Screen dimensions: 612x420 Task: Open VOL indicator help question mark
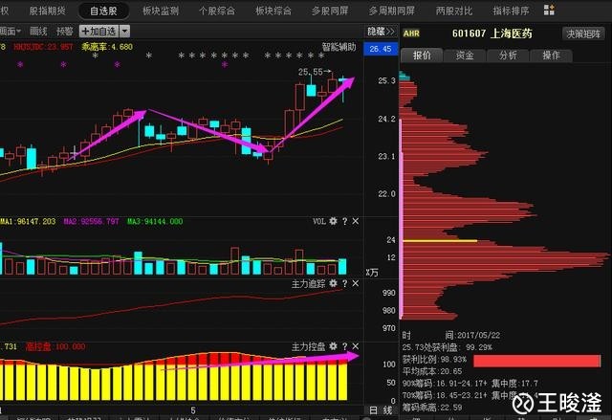pos(344,221)
